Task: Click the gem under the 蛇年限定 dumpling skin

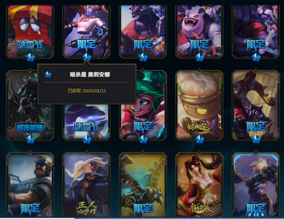Action: click(200, 139)
